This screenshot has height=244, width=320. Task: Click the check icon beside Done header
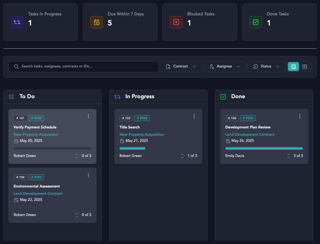pos(223,97)
